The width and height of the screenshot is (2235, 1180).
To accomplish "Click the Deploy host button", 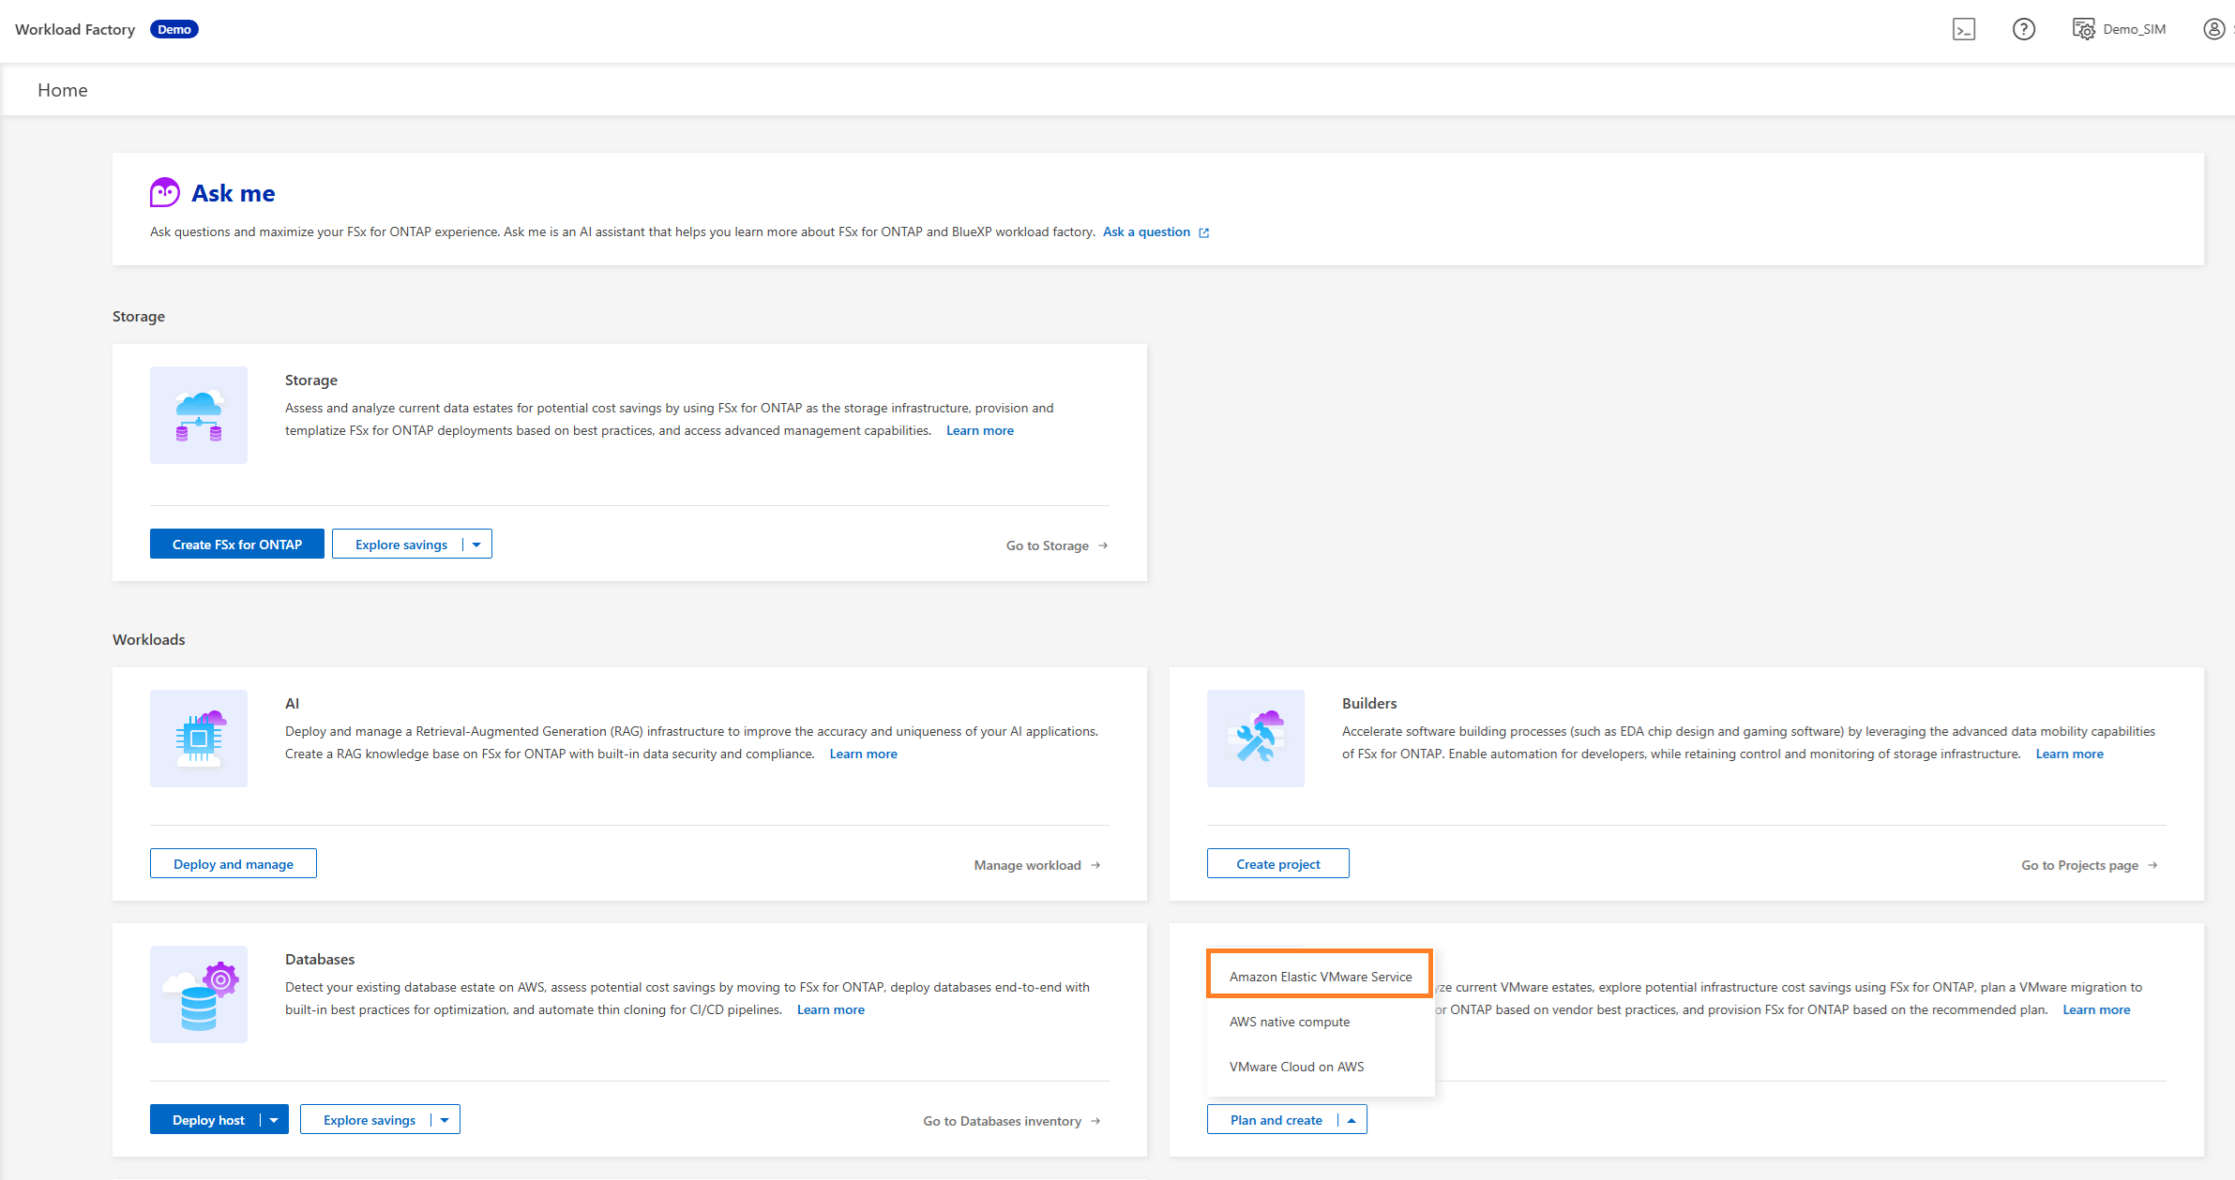I will [x=208, y=1120].
